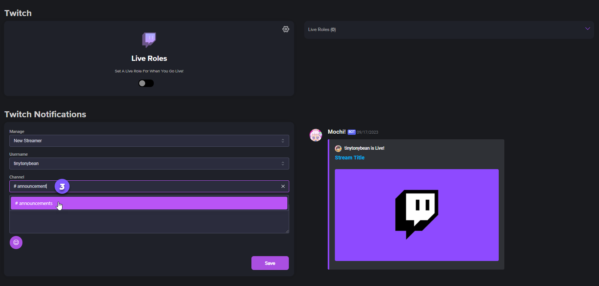The image size is (599, 286).
Task: Click tinytonybean's small avatar in the embed
Action: [x=338, y=148]
